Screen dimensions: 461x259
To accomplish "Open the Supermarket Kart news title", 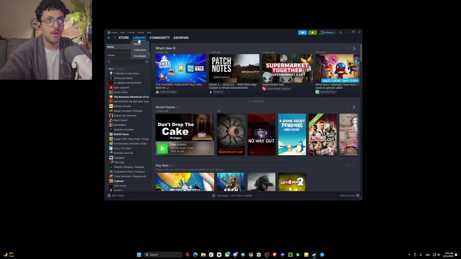I will click(x=273, y=85).
